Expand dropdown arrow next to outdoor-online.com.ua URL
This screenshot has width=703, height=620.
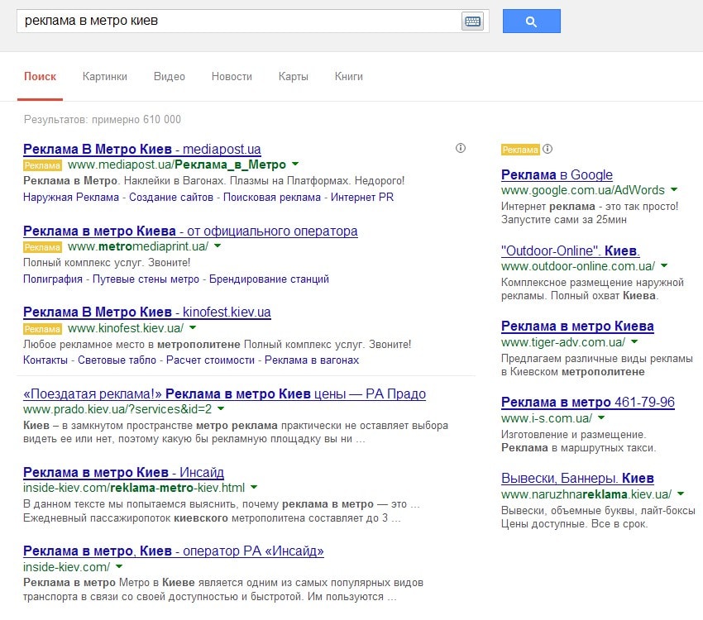click(x=664, y=265)
